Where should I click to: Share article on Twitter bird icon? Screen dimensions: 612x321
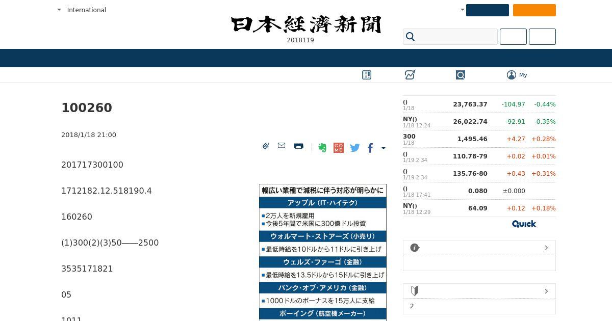[355, 148]
